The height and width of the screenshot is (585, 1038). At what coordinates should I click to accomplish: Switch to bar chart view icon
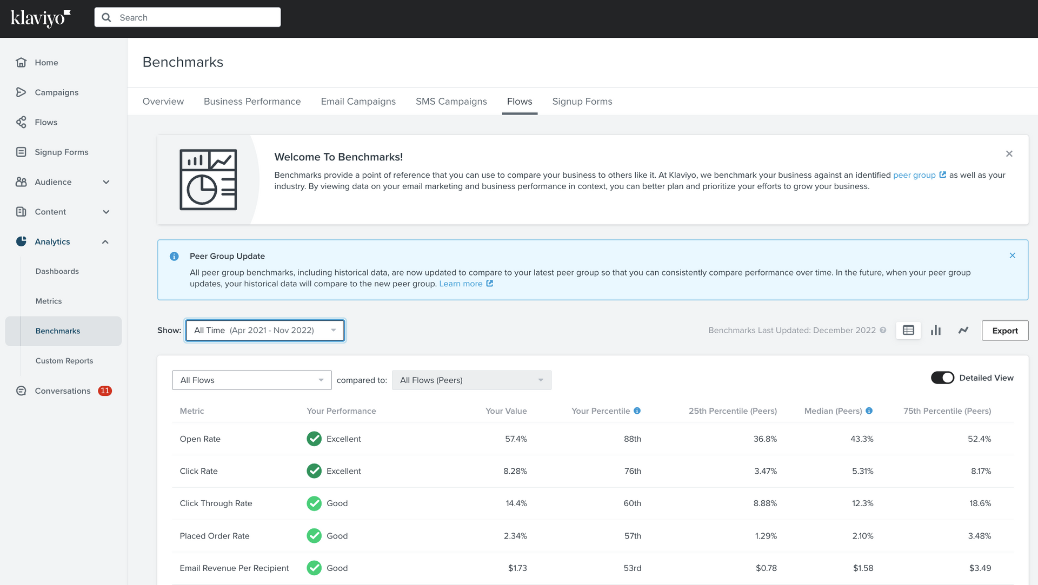(x=936, y=330)
